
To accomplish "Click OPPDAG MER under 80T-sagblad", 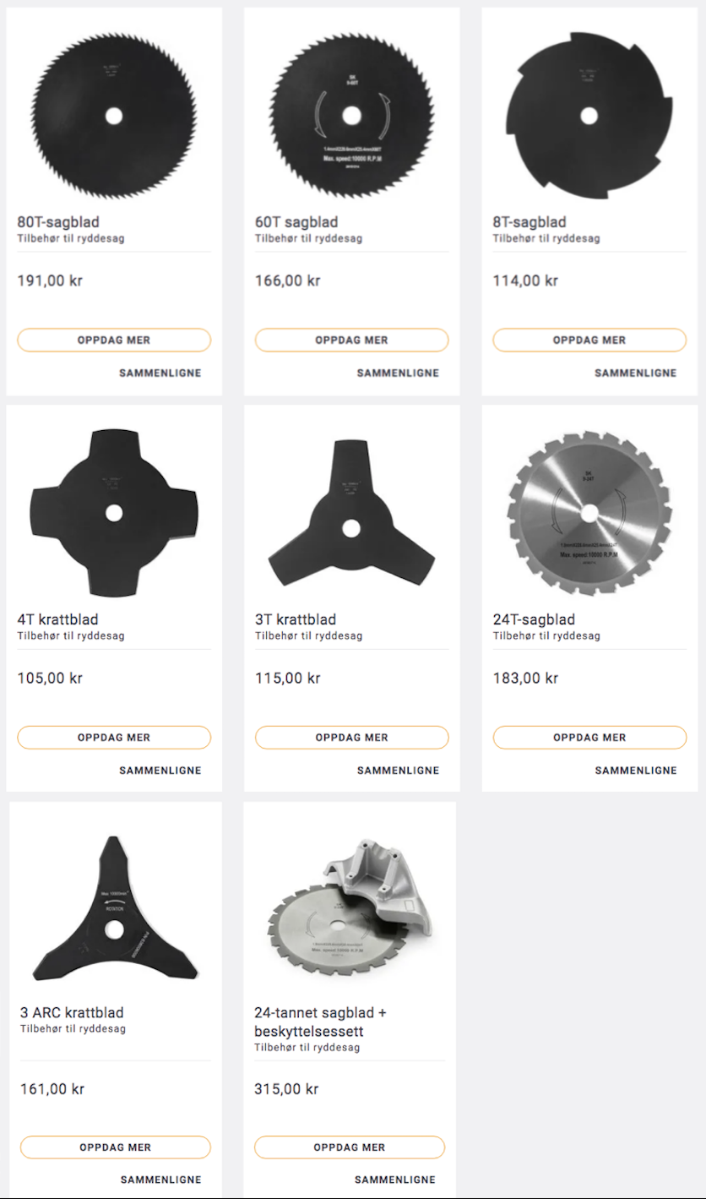I will point(114,340).
